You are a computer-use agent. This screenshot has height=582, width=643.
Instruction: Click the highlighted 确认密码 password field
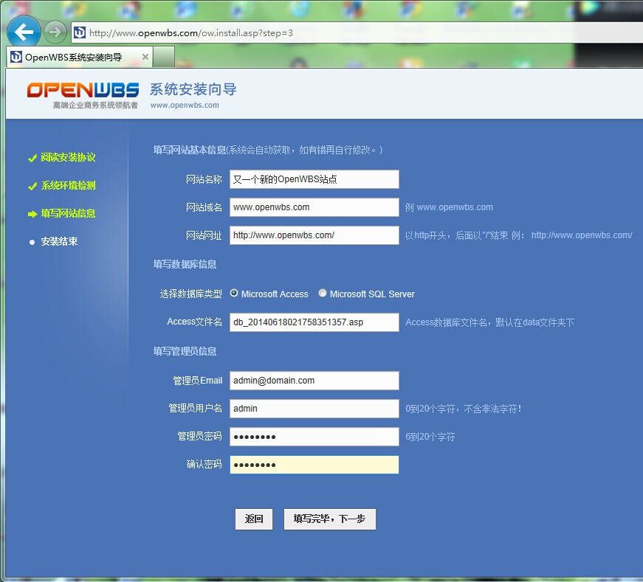point(314,464)
